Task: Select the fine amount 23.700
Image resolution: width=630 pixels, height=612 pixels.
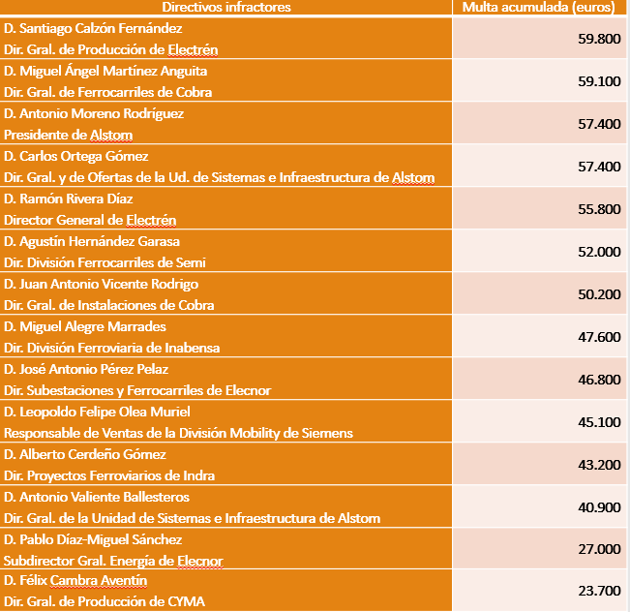Action: 599,592
